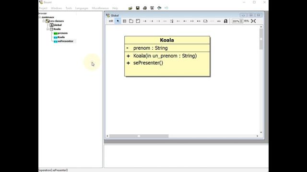Select Les classes in the browser
307x172 pixels.
(57, 21)
